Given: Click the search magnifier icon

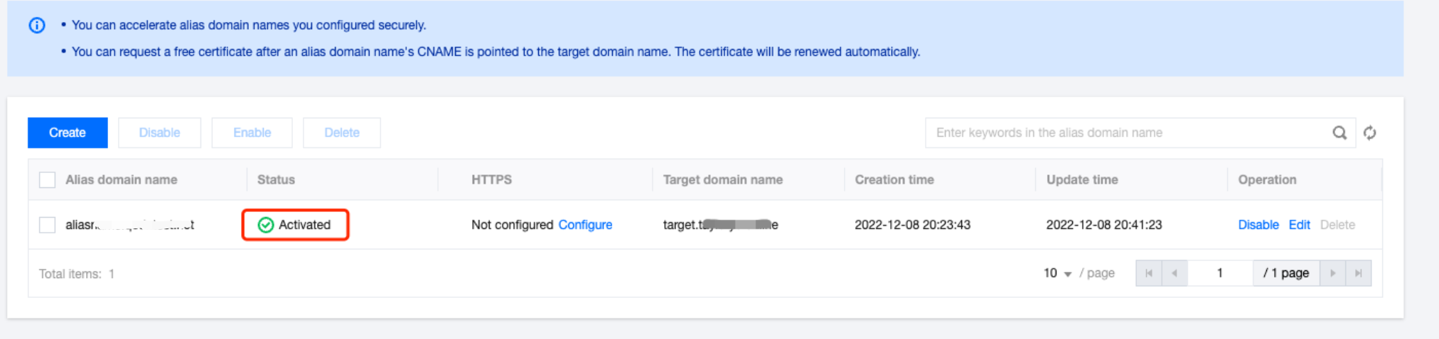Looking at the screenshot, I should [x=1339, y=133].
